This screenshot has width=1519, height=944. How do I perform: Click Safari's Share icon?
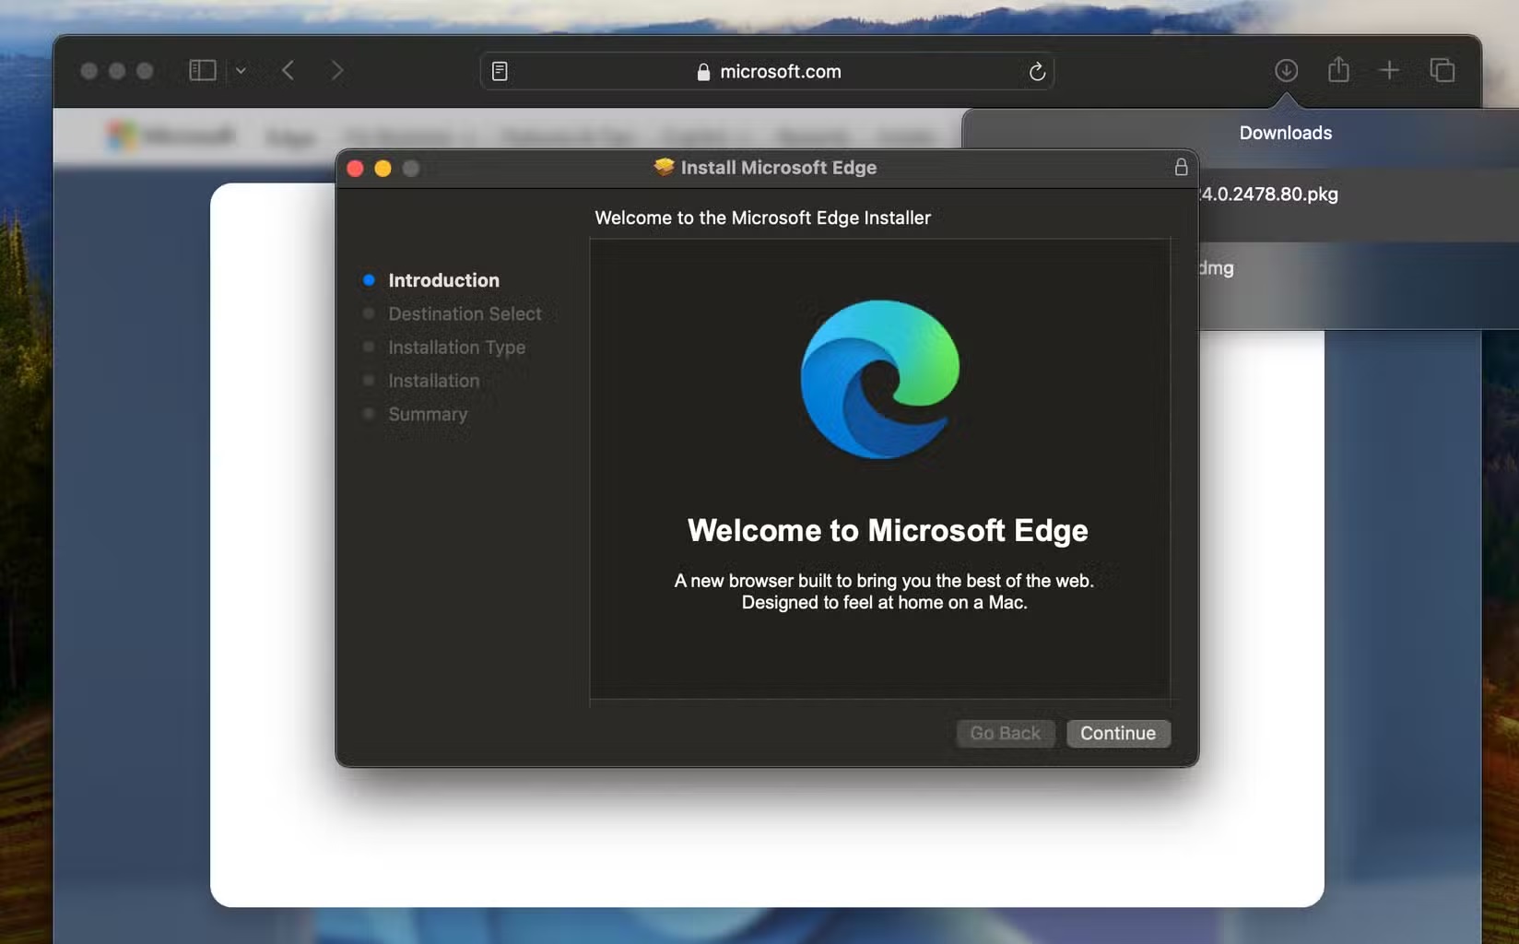click(1338, 69)
